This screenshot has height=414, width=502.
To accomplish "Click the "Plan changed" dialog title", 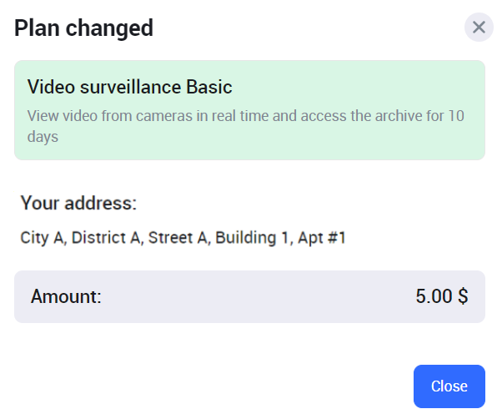I will tap(84, 28).
